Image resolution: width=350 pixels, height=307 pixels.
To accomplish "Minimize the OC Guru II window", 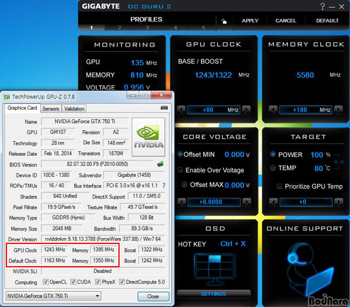I will [332, 6].
